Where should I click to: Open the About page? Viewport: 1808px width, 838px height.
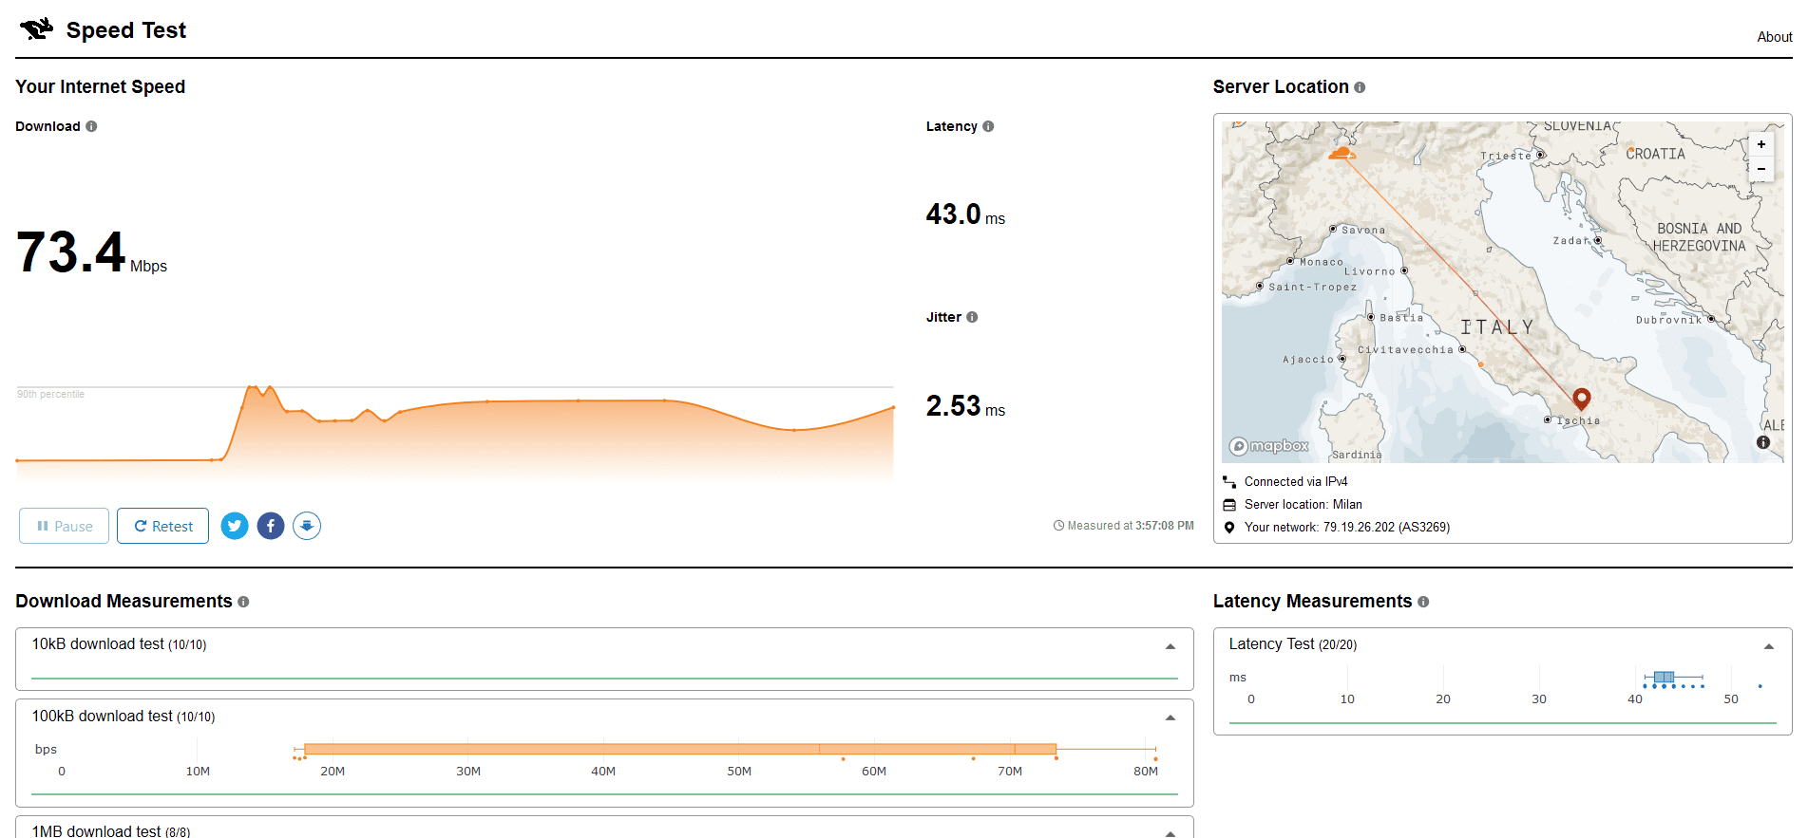(x=1774, y=37)
